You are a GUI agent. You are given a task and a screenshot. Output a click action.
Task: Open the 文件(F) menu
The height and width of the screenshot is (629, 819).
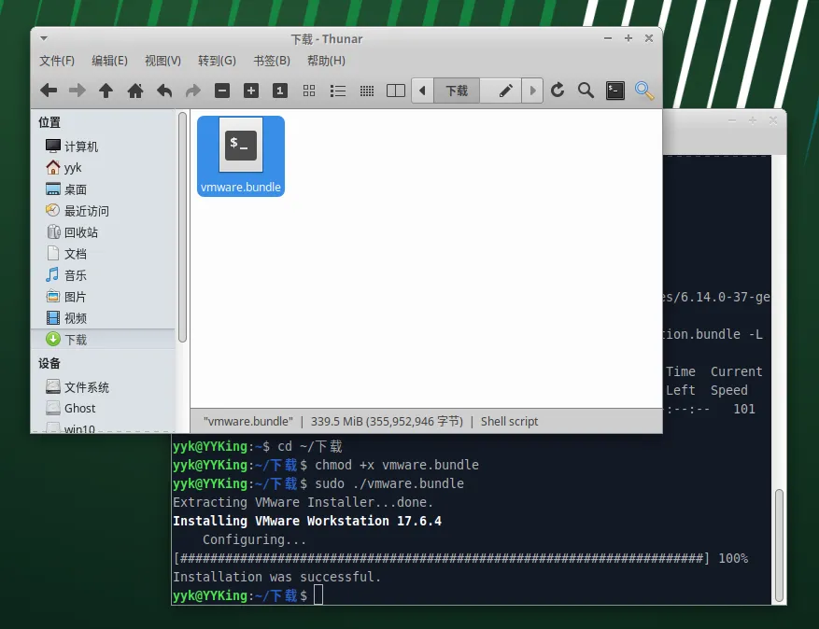57,61
